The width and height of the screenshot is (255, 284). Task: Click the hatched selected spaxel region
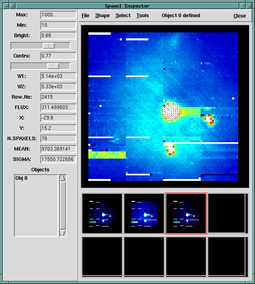[171, 112]
